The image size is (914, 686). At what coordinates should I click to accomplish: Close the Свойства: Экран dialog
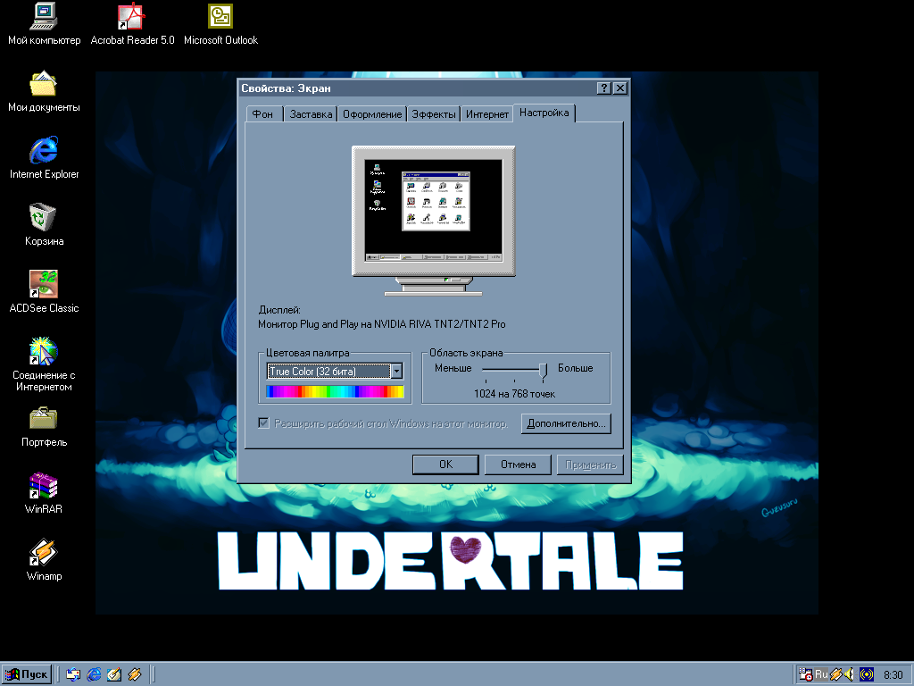[x=620, y=88]
